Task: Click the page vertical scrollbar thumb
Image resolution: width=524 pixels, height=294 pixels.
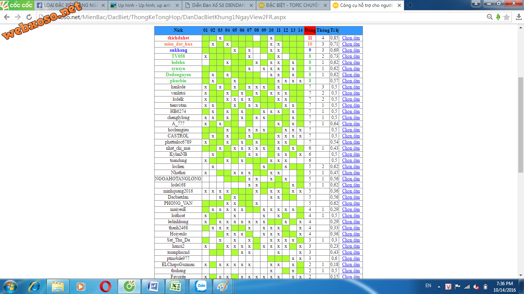Action: (x=521, y=124)
